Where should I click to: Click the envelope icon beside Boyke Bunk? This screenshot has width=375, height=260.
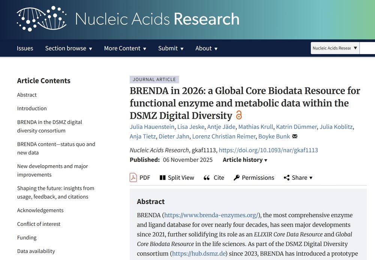[x=295, y=136]
